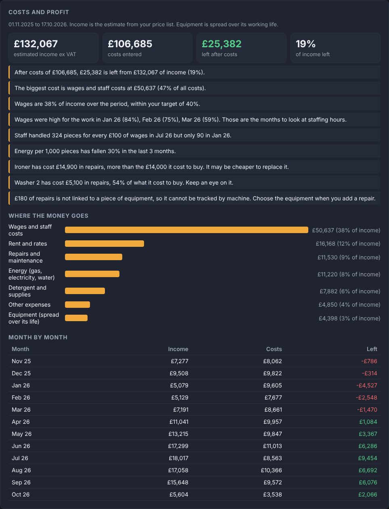
Task: Select the note about £180 unlinked repairs
Action: click(x=194, y=198)
